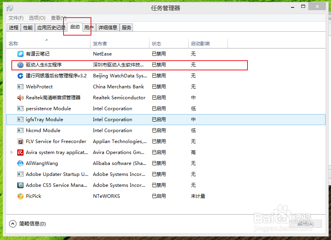Select the igfxTray Module name text
The height and width of the screenshot is (240, 331).
tap(44, 120)
